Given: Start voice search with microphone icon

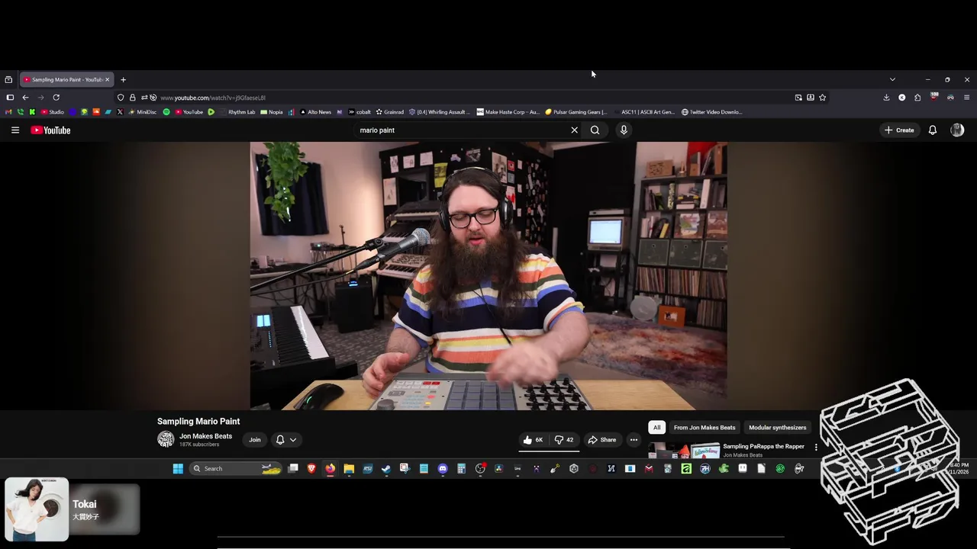Looking at the screenshot, I should [624, 130].
